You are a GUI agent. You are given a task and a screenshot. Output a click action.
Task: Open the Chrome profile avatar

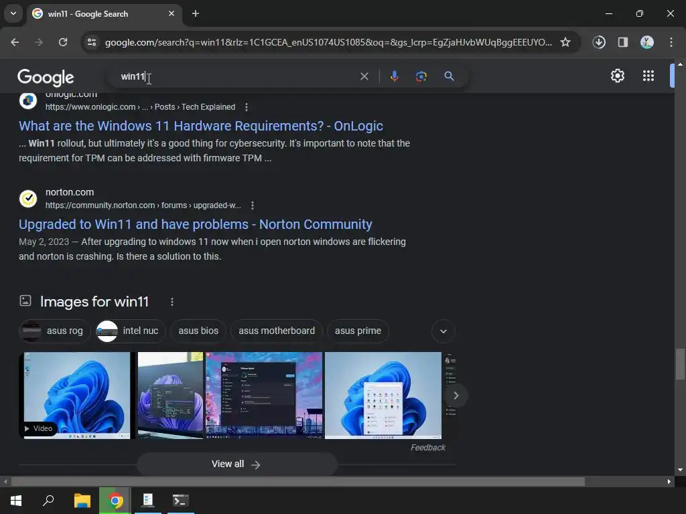point(647,42)
